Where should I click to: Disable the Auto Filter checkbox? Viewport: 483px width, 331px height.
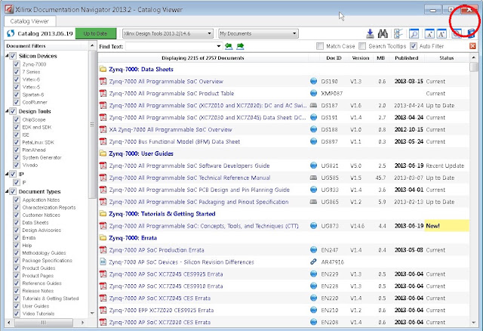414,46
